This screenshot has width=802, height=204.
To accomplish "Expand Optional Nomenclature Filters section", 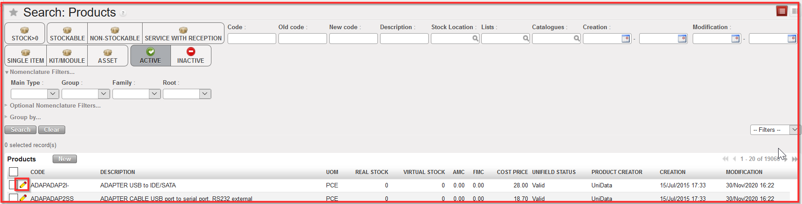I will [55, 105].
